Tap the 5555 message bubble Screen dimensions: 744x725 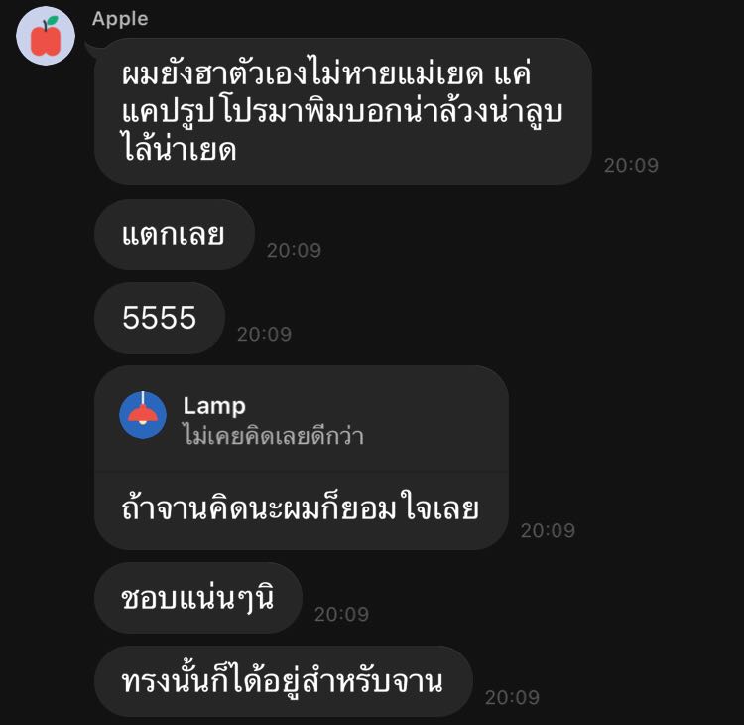[160, 318]
